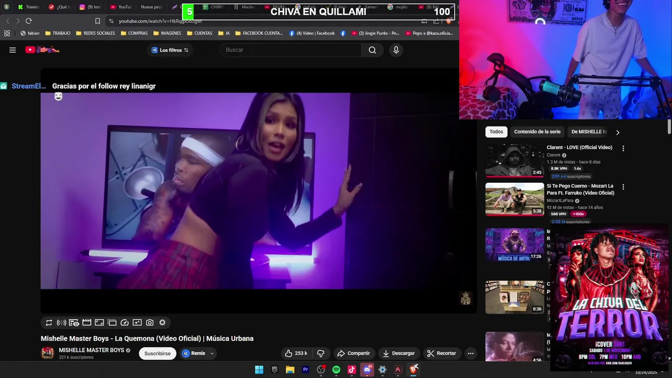Open MISHELLE MASTER BOYS channel avatar
This screenshot has width=672, height=378.
pyautogui.click(x=48, y=353)
